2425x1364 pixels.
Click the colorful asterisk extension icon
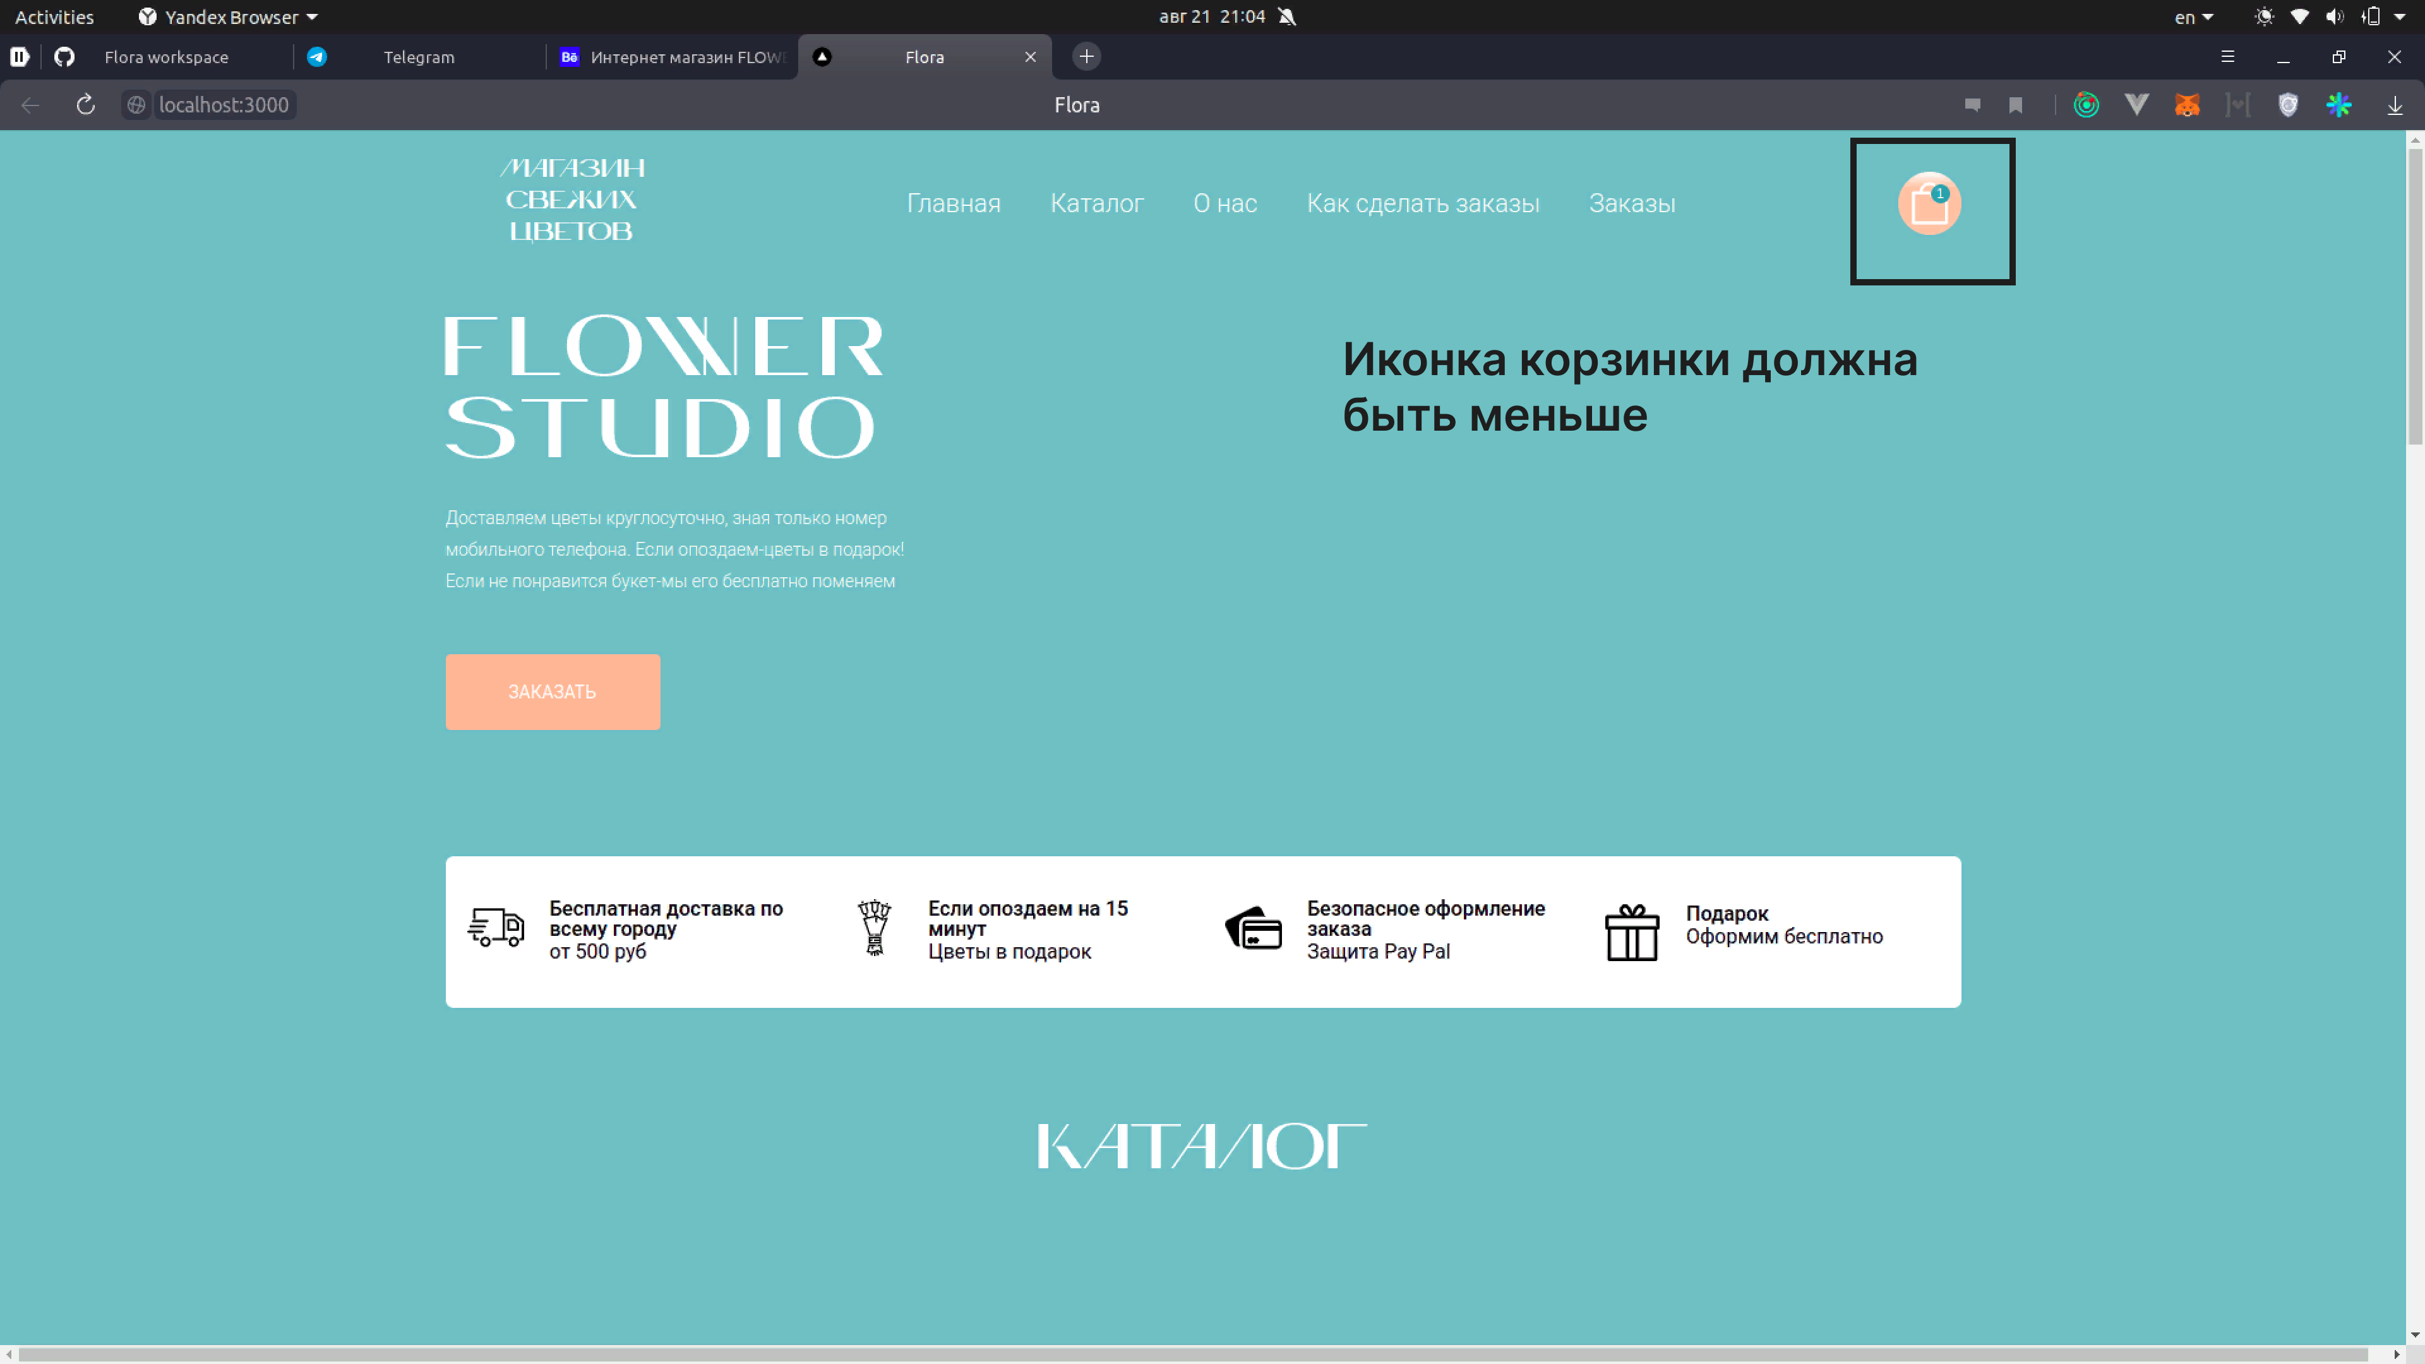(x=2339, y=104)
